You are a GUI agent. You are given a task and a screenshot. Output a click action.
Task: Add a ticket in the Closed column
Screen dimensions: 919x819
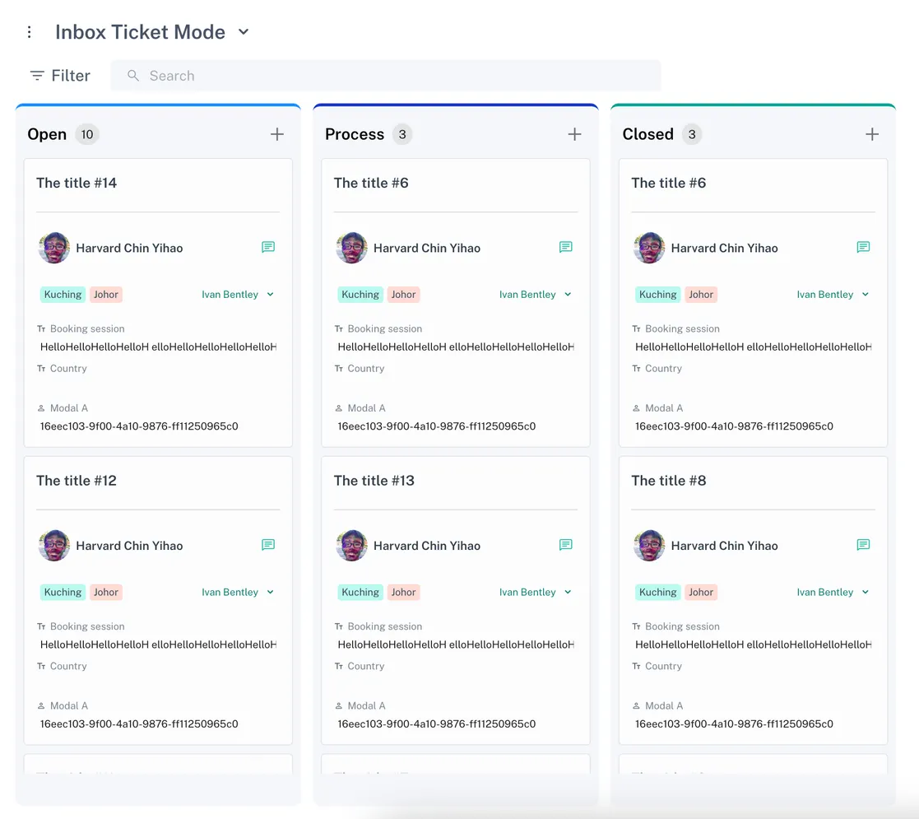coord(872,134)
